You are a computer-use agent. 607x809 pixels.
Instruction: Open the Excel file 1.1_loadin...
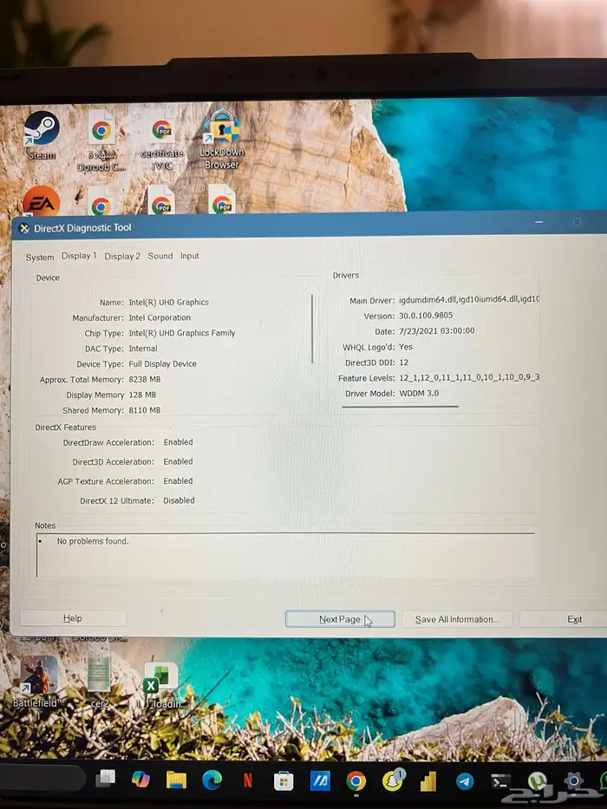160,685
